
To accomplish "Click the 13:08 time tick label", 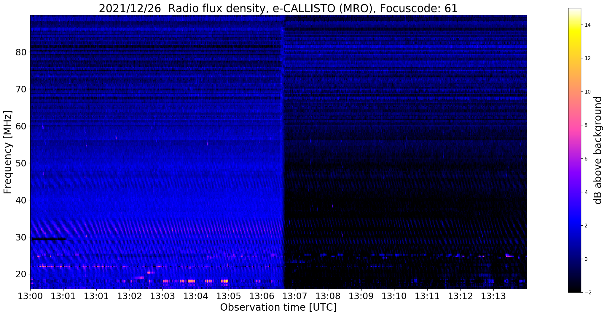I will 328,296.
